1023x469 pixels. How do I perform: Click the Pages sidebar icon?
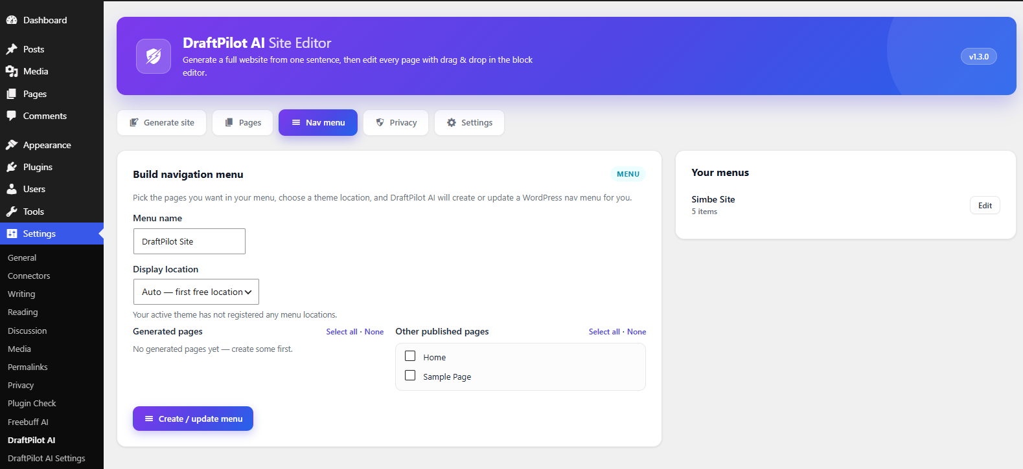click(12, 94)
